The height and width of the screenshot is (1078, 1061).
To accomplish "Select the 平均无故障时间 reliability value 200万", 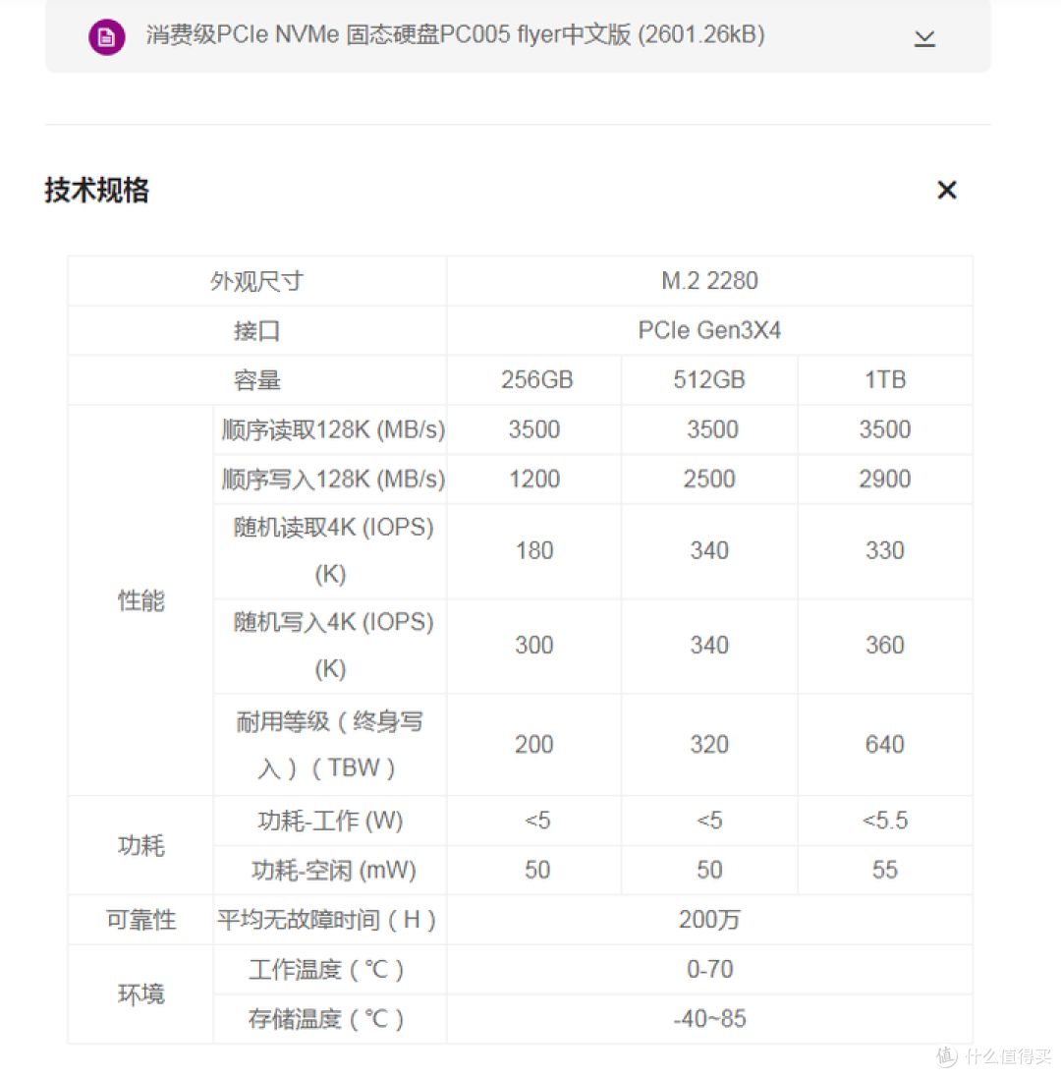I will [x=709, y=920].
